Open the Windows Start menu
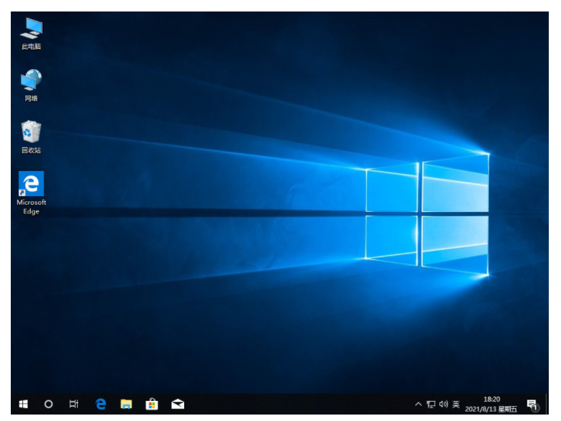 click(23, 404)
